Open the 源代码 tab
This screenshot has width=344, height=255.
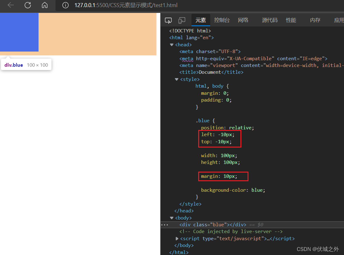tap(270, 20)
